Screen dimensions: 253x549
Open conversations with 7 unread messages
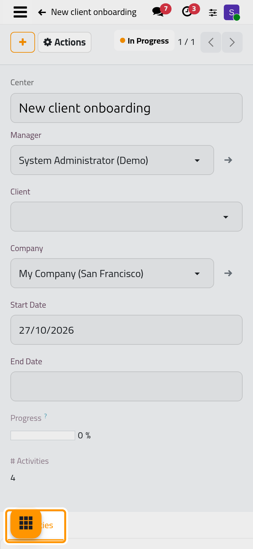pyautogui.click(x=161, y=11)
